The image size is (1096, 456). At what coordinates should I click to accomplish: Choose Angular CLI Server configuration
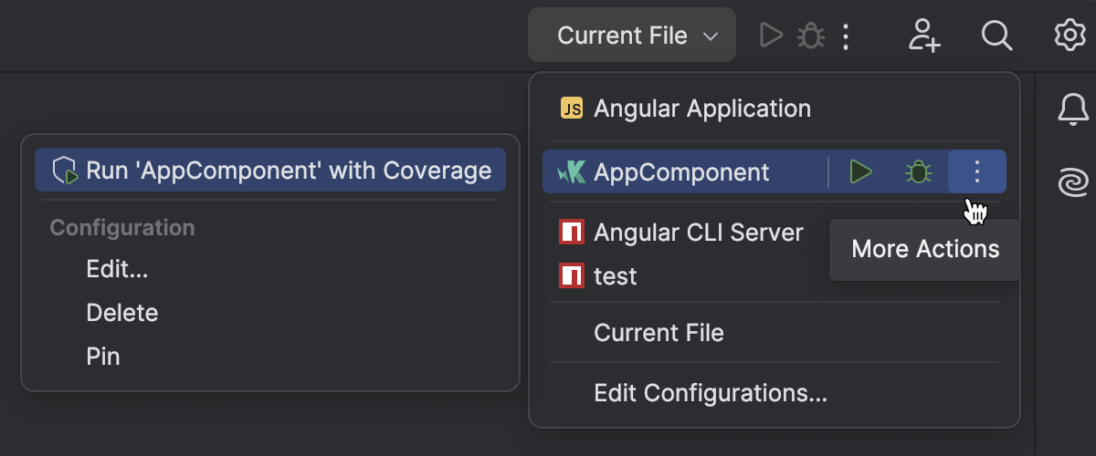pyautogui.click(x=698, y=233)
